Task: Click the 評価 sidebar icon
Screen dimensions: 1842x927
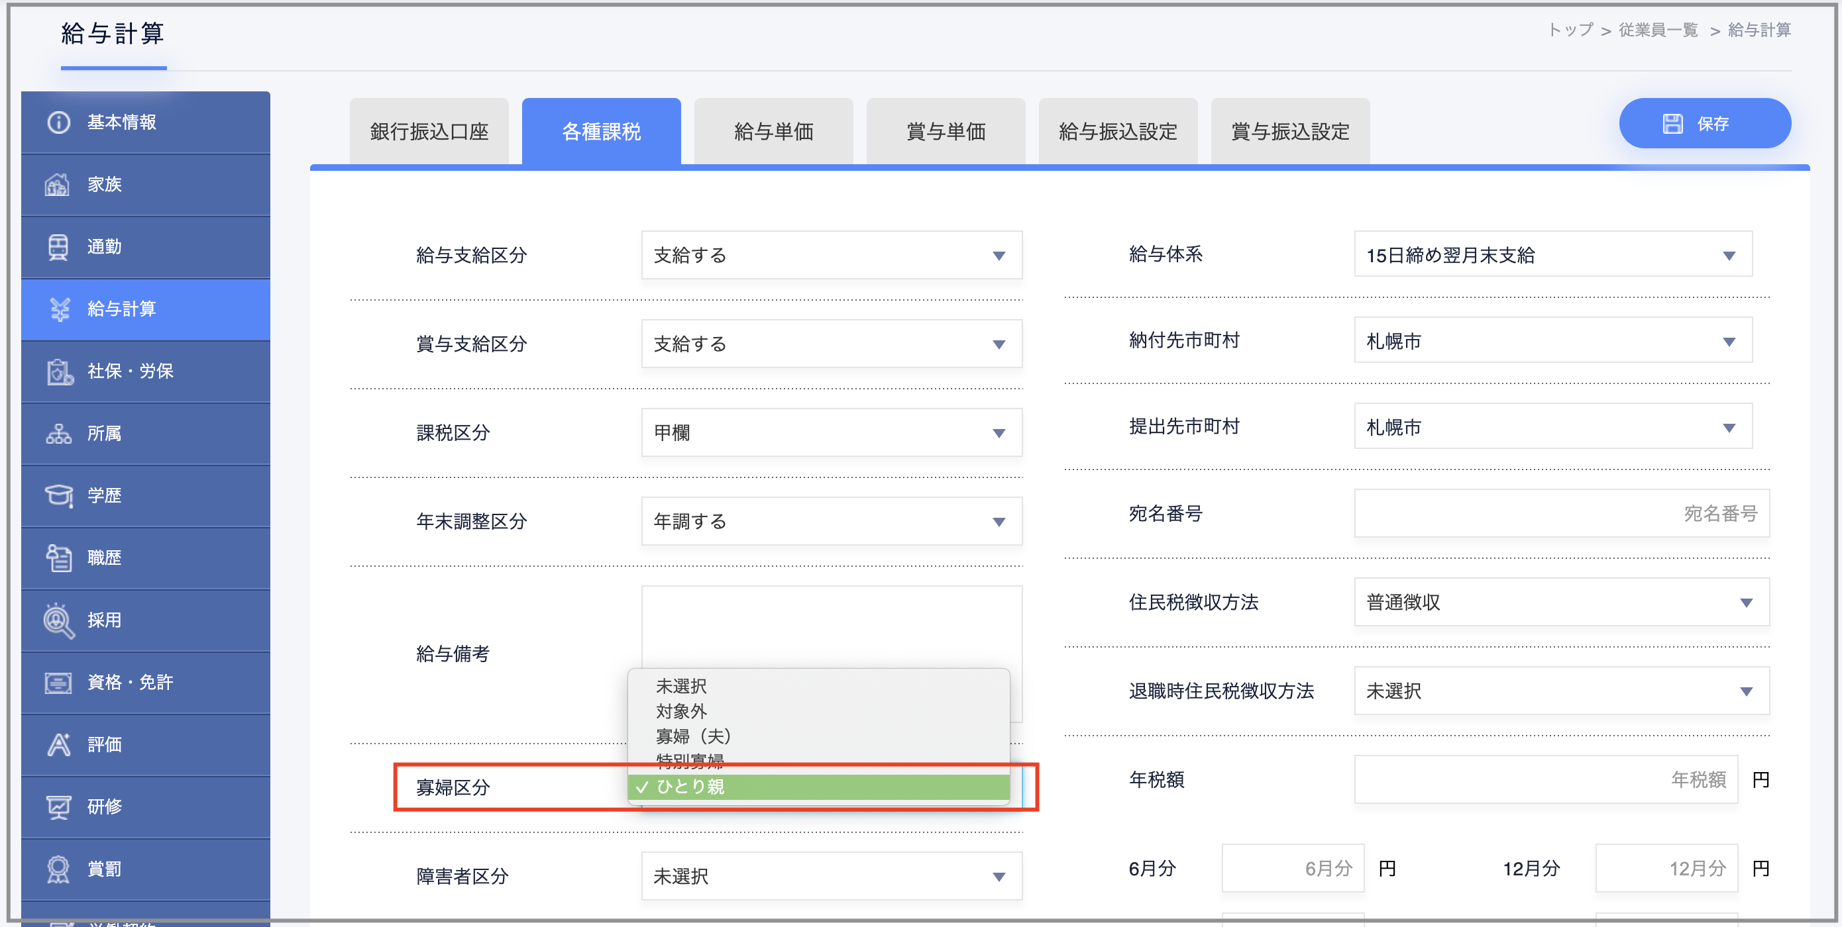Action: click(x=58, y=745)
